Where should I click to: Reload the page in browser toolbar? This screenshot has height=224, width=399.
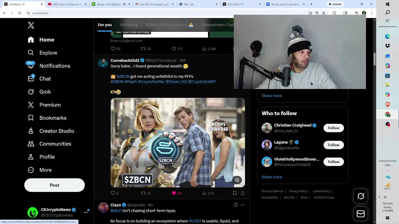(x=19, y=13)
